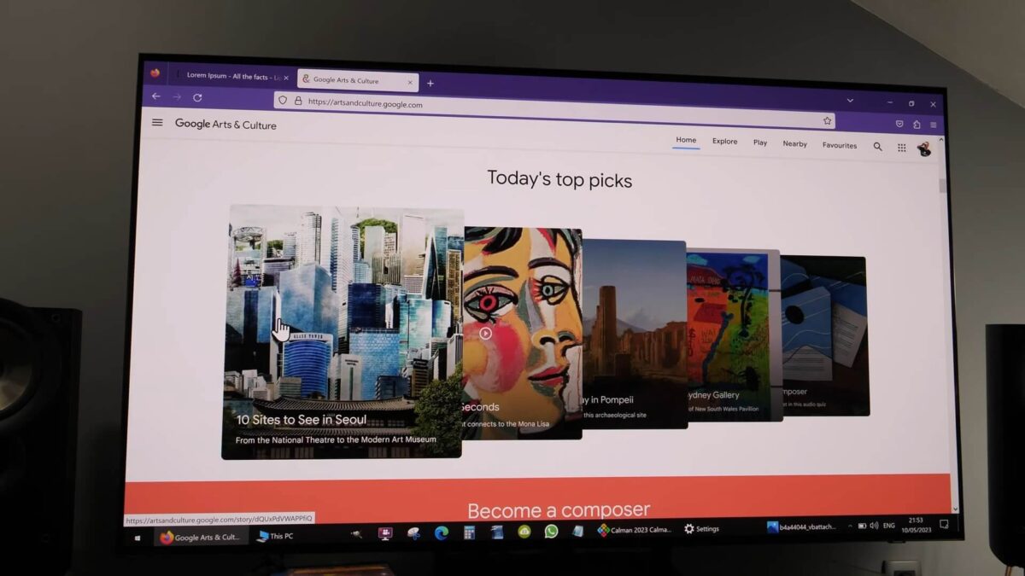Open the user profile avatar
The image size is (1025, 576).
point(923,149)
